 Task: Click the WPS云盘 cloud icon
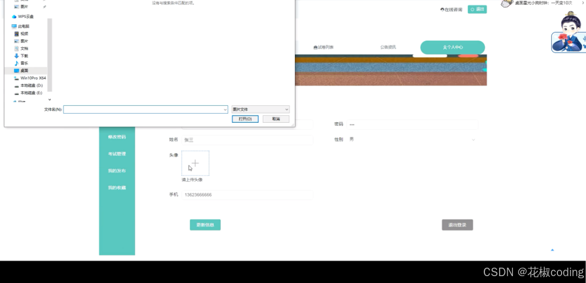point(14,16)
